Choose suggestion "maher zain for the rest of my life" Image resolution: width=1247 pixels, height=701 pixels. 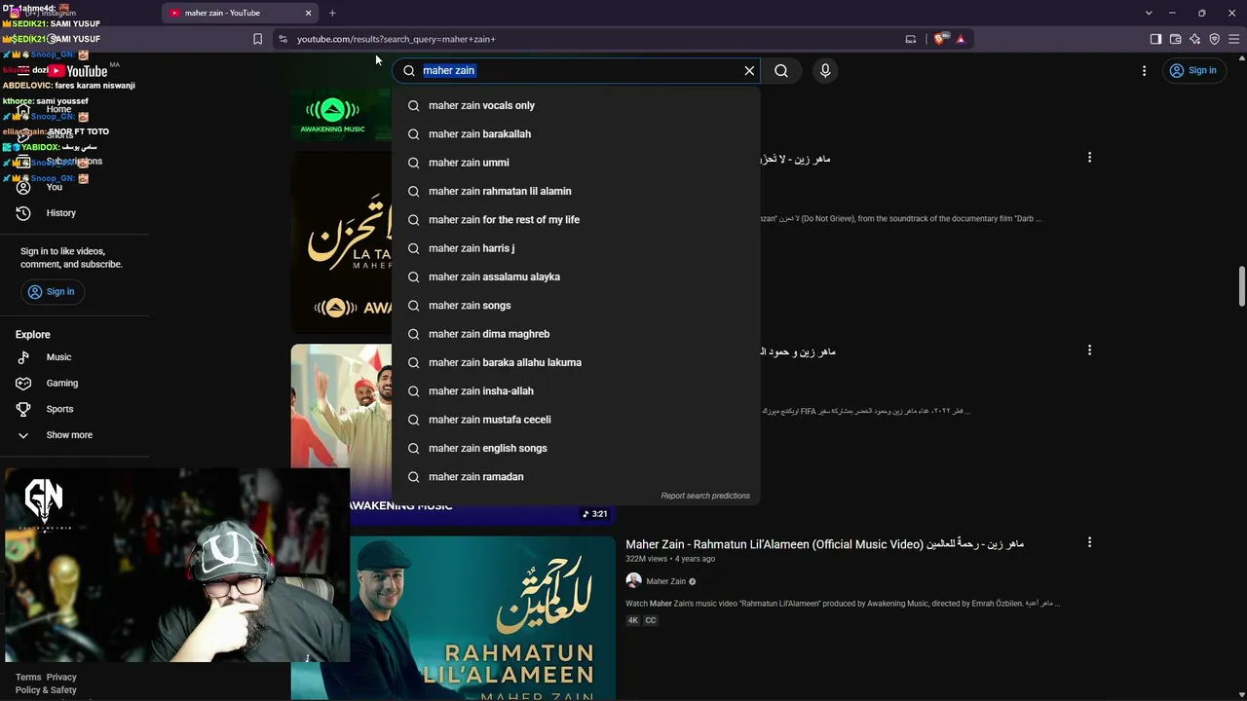tap(576, 219)
